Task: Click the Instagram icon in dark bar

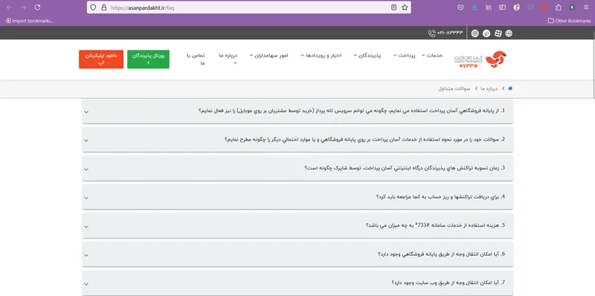Action: (x=475, y=33)
